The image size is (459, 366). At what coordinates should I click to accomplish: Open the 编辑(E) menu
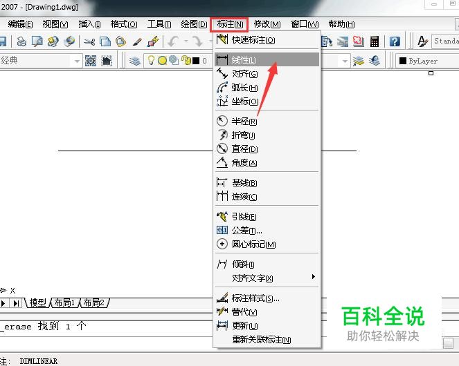click(20, 24)
